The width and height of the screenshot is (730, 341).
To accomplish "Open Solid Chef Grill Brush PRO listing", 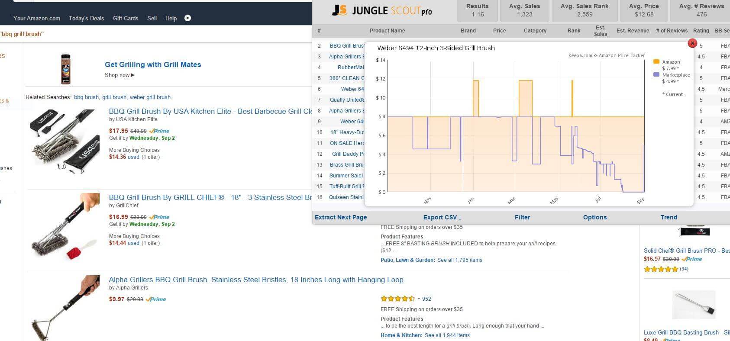I will [x=687, y=251].
